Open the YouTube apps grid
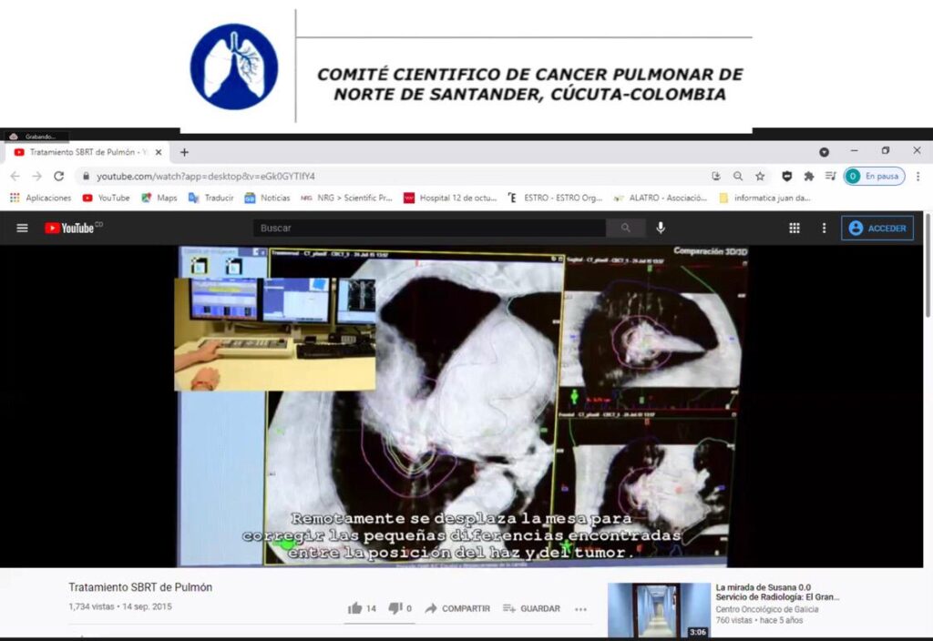 [x=795, y=228]
